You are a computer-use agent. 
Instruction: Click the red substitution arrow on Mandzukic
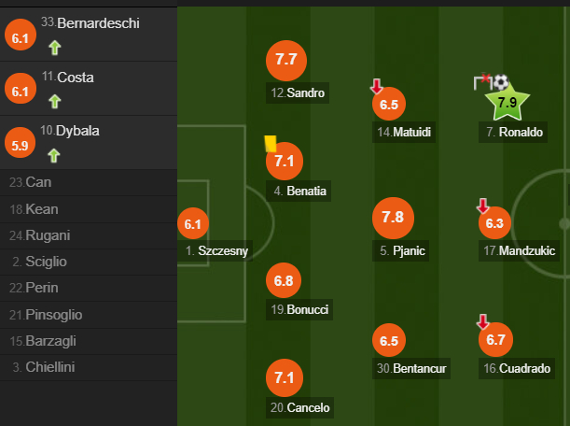coord(482,206)
